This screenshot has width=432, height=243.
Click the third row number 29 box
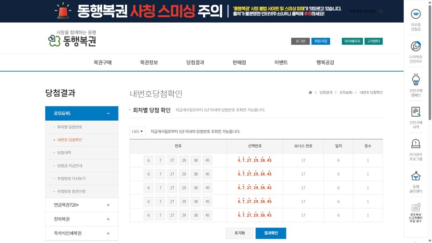[184, 188]
